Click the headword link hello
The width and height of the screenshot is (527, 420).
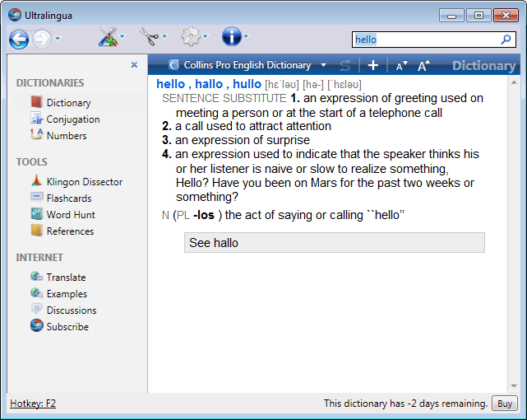click(x=171, y=84)
